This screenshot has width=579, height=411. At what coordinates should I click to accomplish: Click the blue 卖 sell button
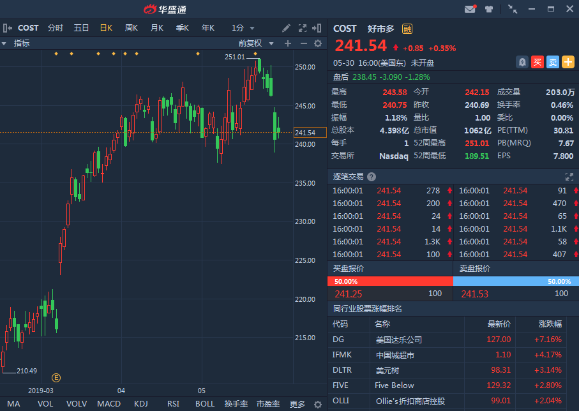(x=553, y=62)
